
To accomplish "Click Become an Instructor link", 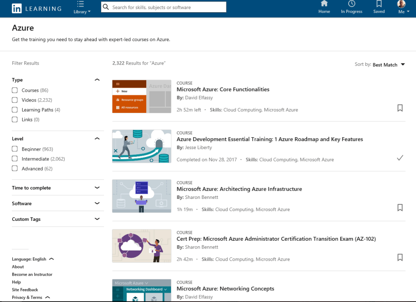I will (32, 274).
